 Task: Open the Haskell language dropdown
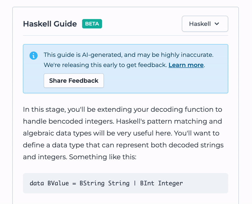coord(205,24)
